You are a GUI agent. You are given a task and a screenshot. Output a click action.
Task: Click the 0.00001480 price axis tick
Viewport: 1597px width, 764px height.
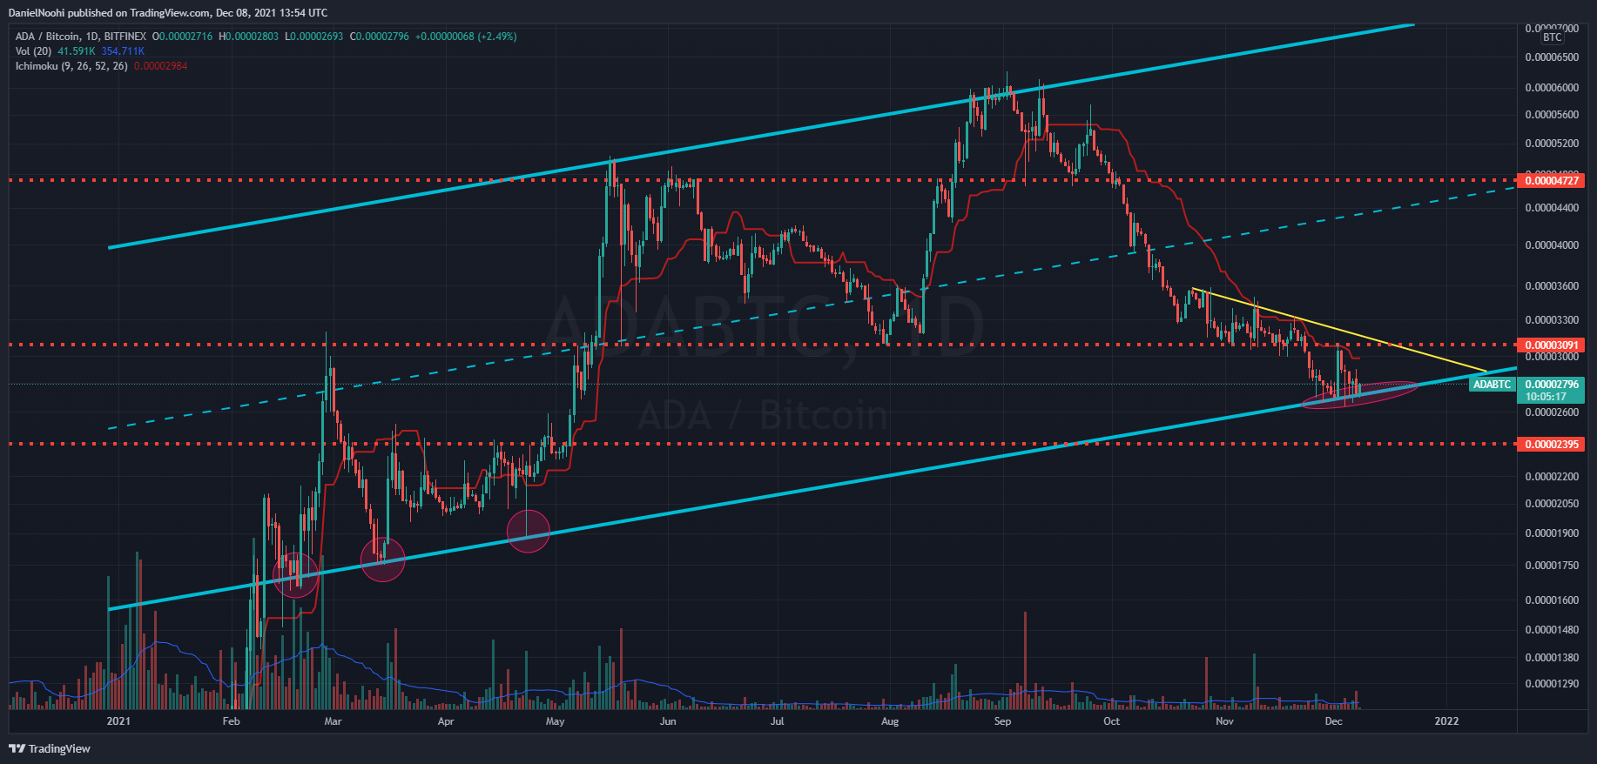coord(1552,630)
